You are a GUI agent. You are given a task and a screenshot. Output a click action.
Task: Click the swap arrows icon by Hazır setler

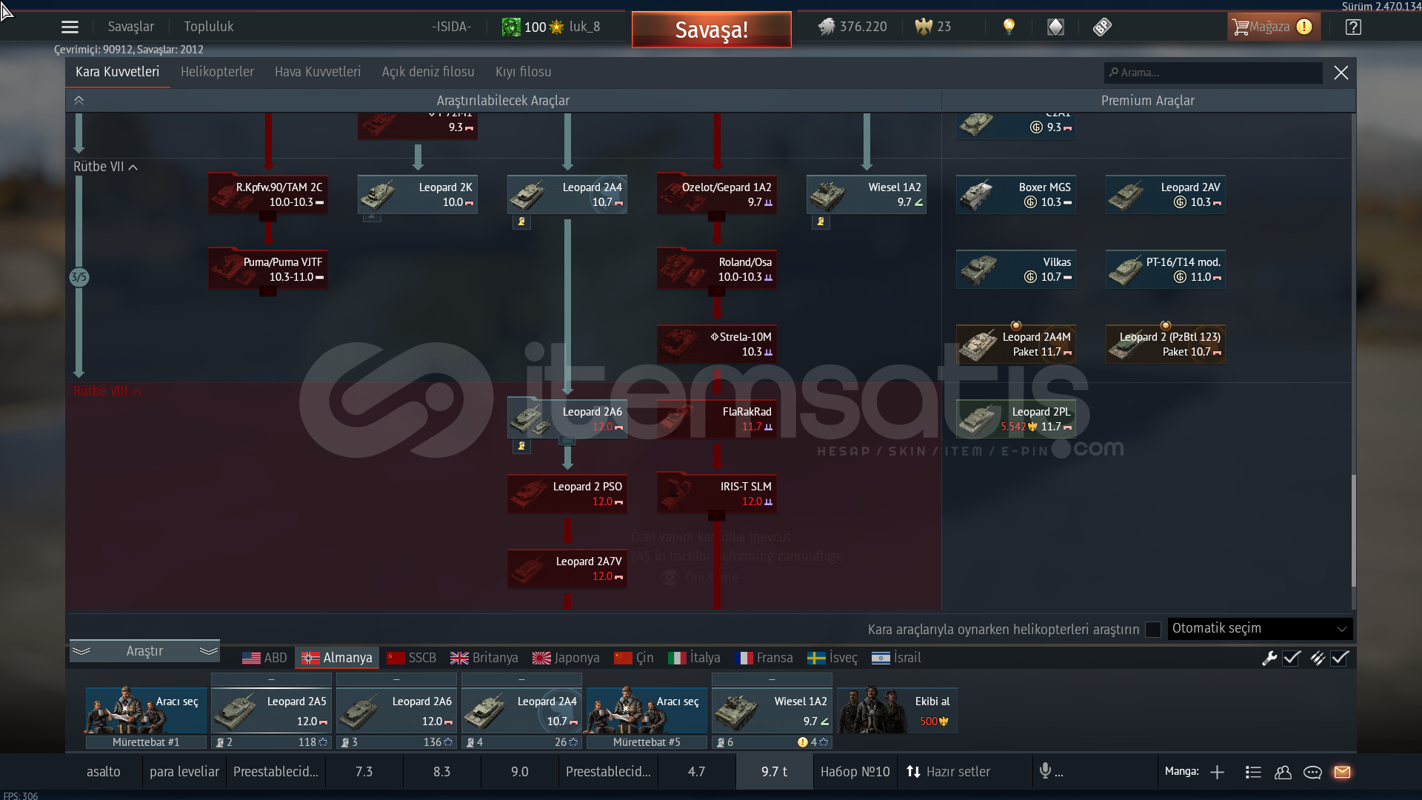coord(913,772)
